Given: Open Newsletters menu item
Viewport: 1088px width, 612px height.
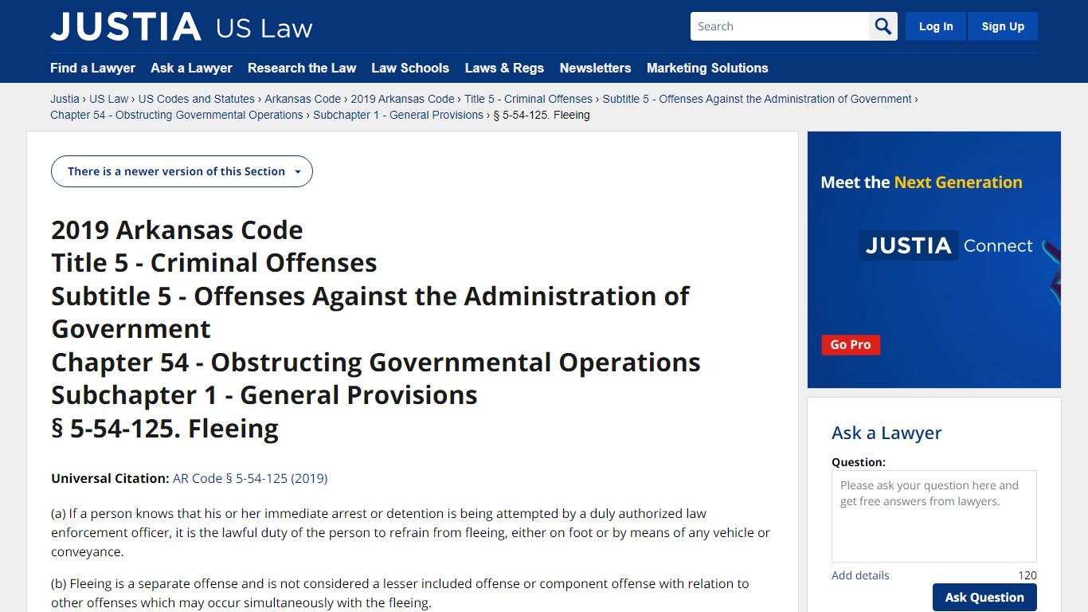Looking at the screenshot, I should [x=595, y=68].
